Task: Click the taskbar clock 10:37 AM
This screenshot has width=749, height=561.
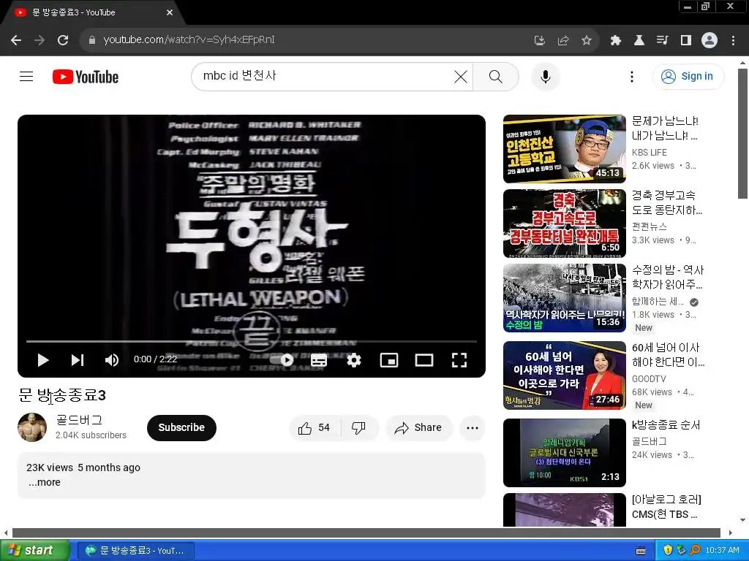Action: [x=722, y=551]
